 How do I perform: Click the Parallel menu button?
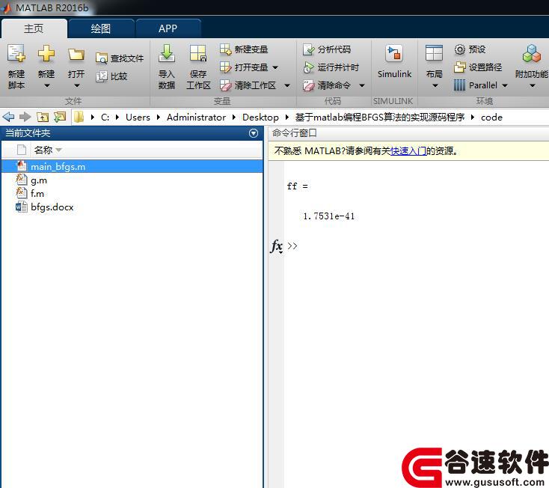click(476, 85)
